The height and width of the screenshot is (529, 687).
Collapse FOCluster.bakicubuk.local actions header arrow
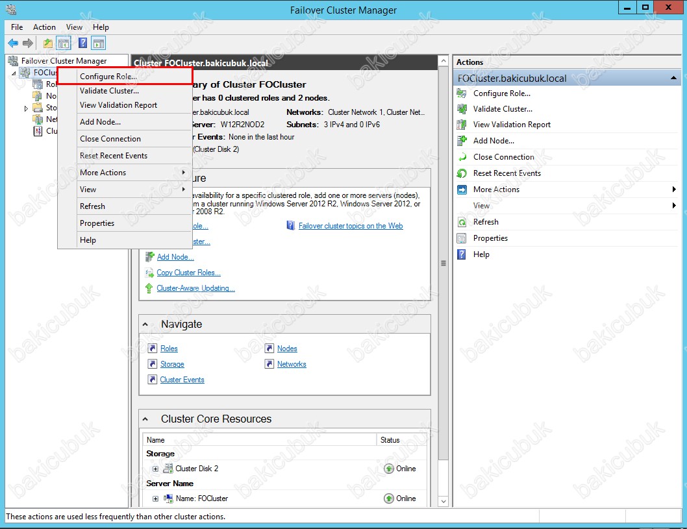coord(673,79)
